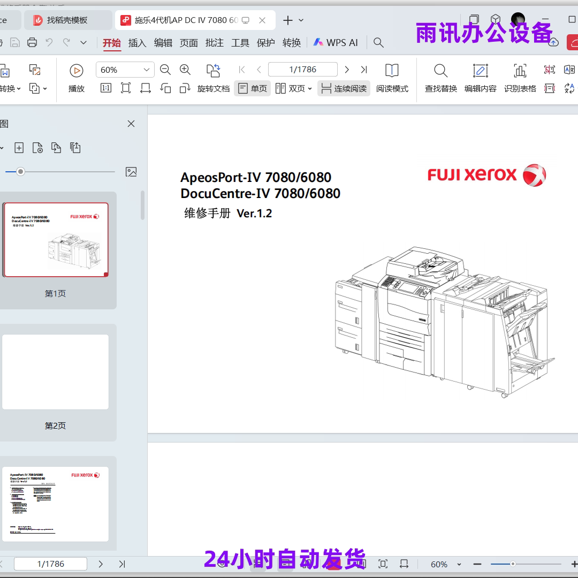The height and width of the screenshot is (578, 578).
Task: Switch to the 插入 ribbon tab
Action: 137,43
